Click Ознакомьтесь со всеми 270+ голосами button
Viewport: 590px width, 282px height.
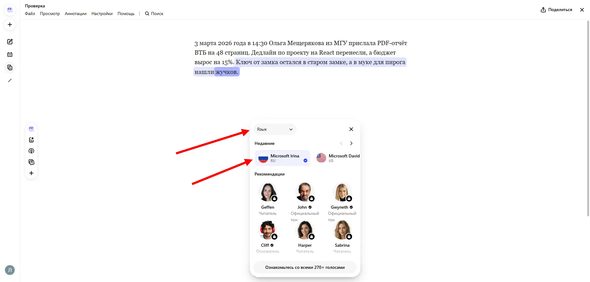(305, 267)
